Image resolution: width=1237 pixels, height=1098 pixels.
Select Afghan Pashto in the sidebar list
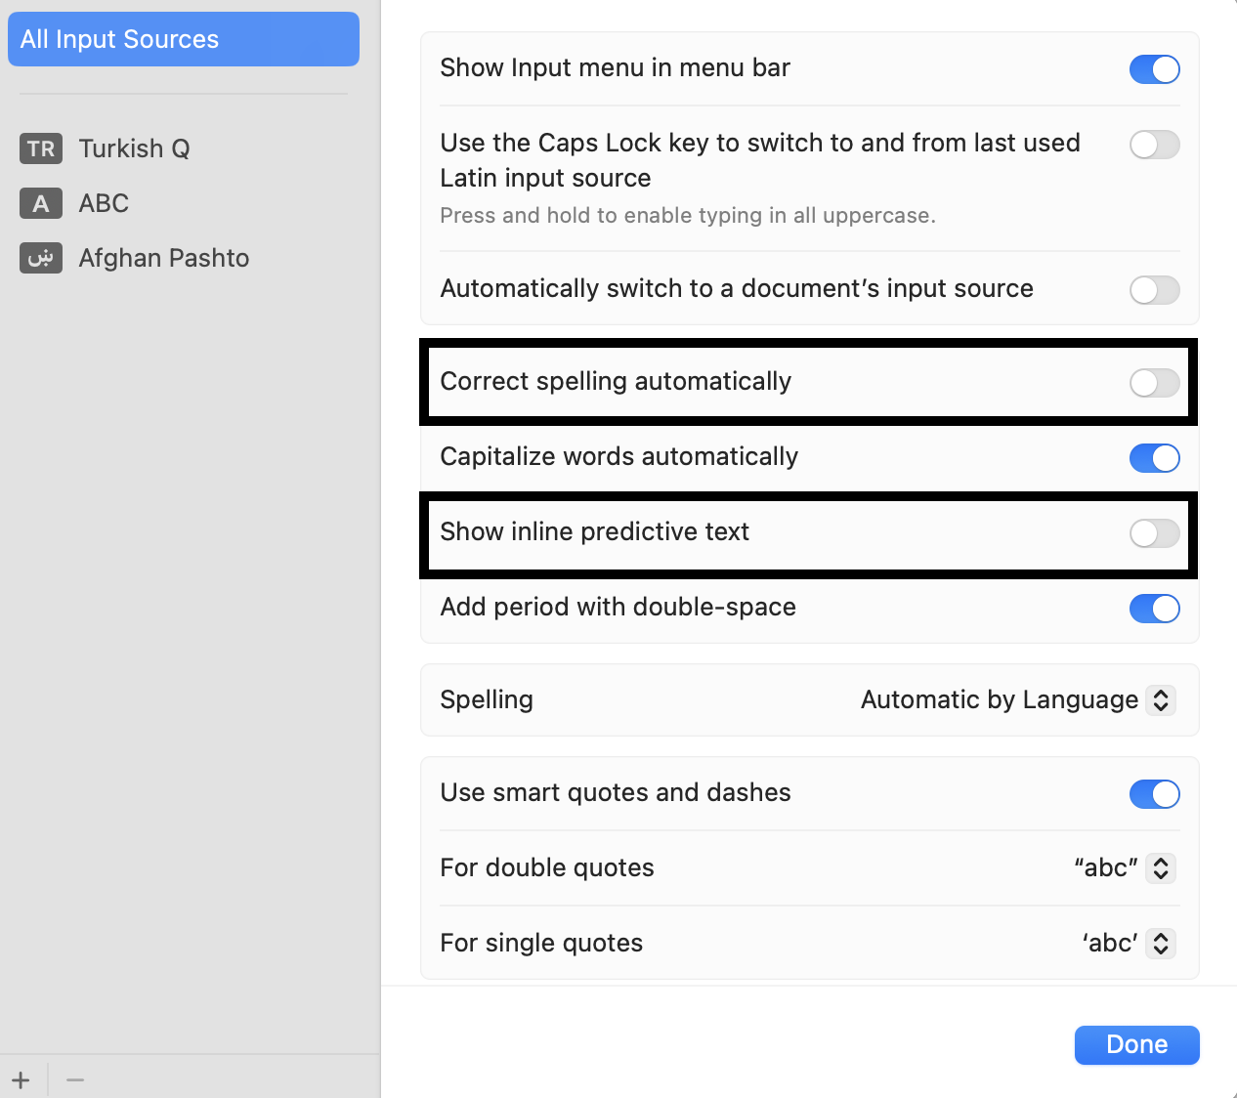click(184, 258)
